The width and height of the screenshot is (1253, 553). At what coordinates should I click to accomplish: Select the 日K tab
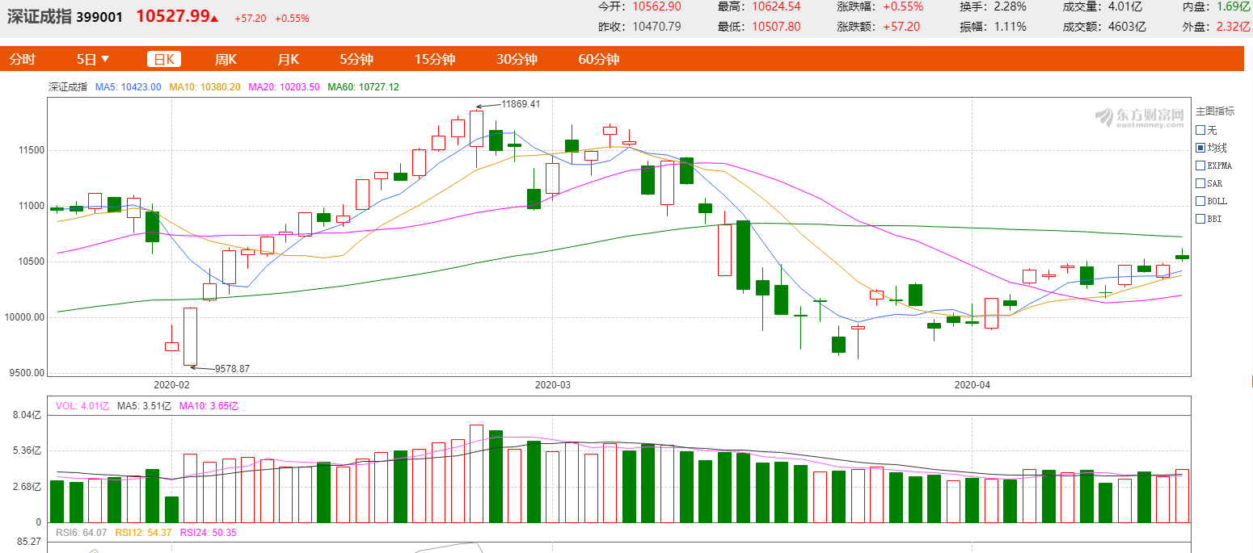click(x=164, y=59)
